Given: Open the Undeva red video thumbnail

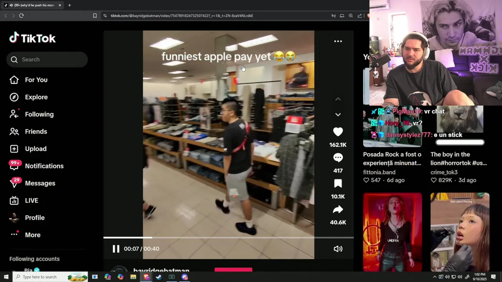Looking at the screenshot, I should [392, 232].
